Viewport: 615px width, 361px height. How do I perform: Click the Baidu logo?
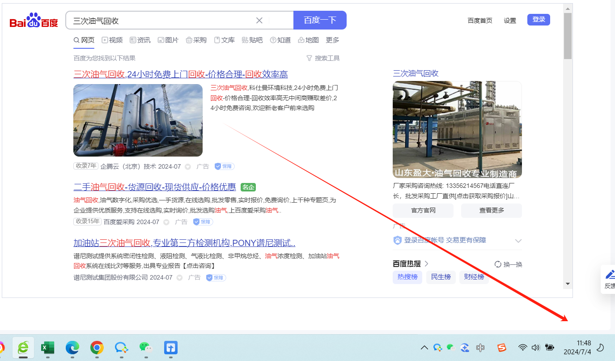(x=34, y=21)
